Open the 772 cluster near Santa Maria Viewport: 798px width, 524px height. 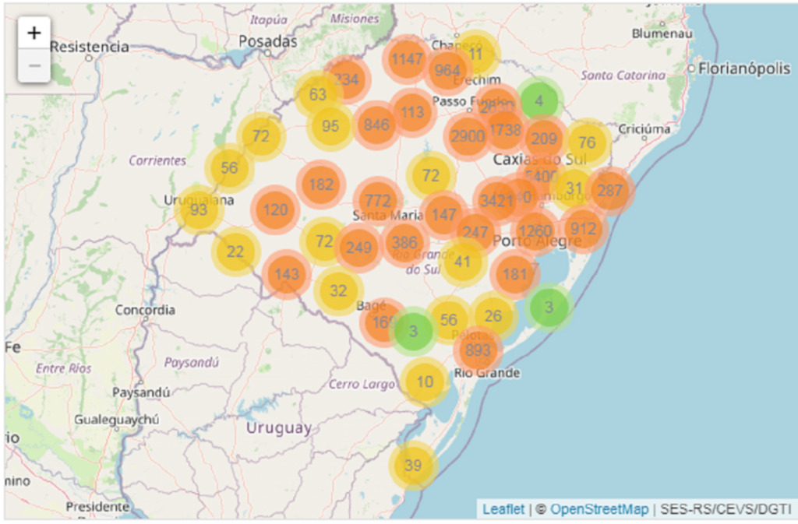(x=377, y=199)
